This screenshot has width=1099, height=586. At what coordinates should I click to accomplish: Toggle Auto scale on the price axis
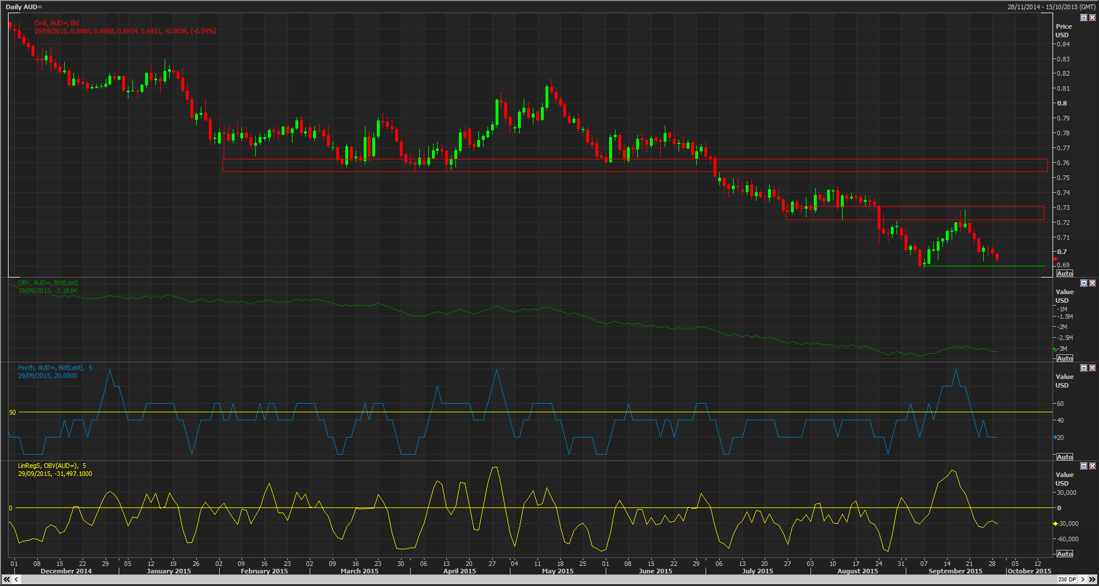click(1065, 274)
